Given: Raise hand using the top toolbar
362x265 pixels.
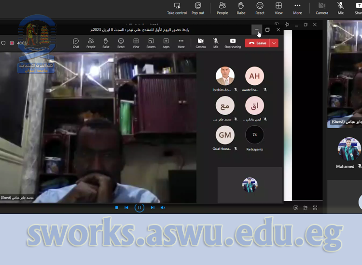Looking at the screenshot, I should point(241,8).
